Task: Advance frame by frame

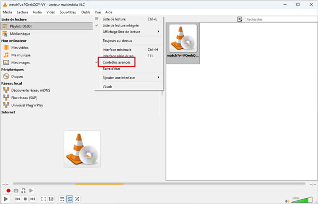Action: pyautogui.click(x=31, y=191)
